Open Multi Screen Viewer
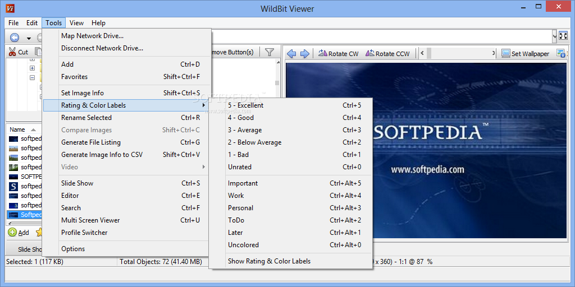 coord(127,220)
